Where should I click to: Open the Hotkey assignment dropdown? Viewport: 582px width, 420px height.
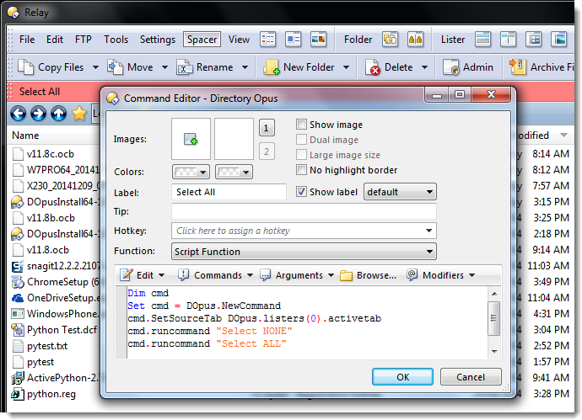(x=428, y=231)
